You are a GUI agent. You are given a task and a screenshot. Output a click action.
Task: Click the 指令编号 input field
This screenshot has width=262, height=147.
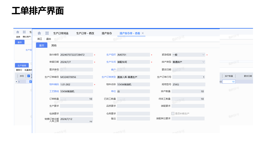pos(76,55)
